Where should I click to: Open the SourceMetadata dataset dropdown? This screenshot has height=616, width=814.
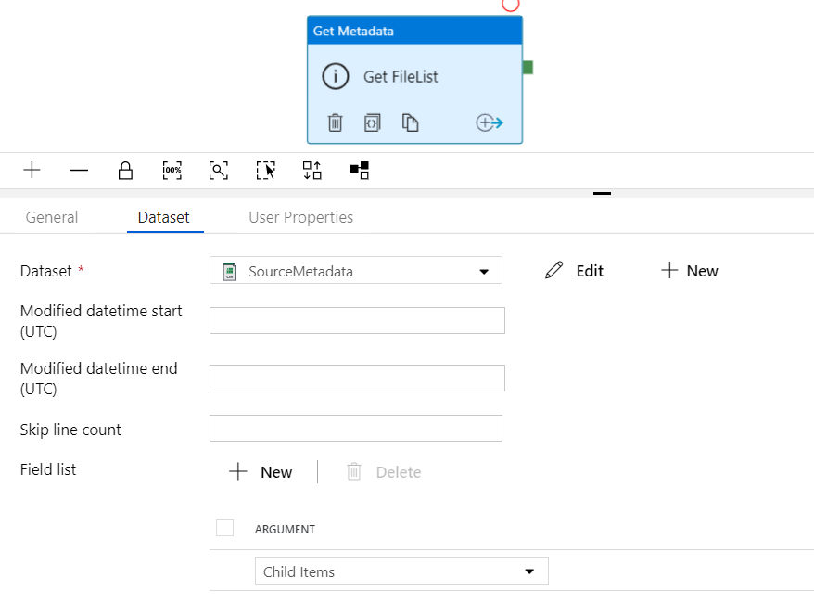(356, 270)
